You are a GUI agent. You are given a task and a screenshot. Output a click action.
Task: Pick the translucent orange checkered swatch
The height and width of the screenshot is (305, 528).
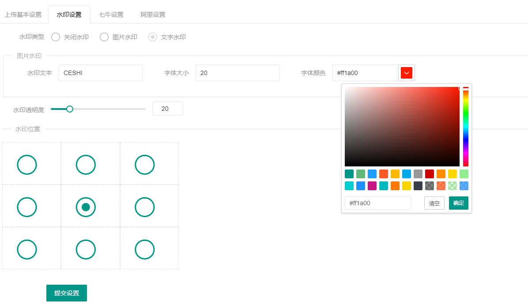click(x=441, y=185)
